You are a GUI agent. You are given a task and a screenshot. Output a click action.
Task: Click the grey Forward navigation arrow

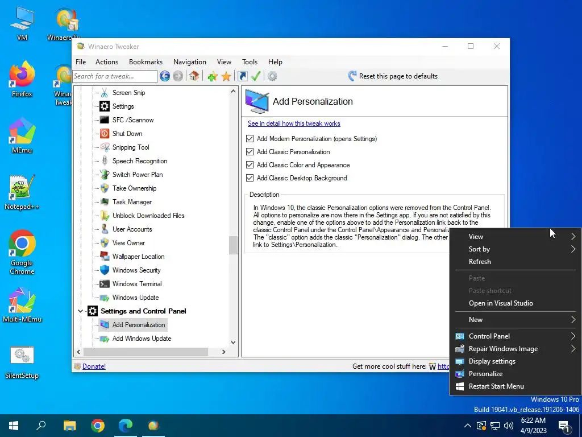point(178,76)
